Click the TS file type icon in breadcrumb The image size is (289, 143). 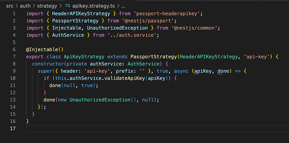[x=68, y=6]
